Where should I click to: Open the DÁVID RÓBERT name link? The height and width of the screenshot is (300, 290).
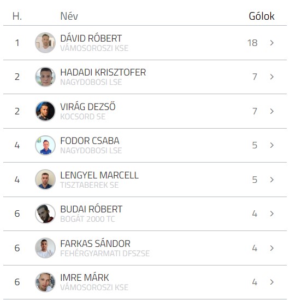coord(91,38)
